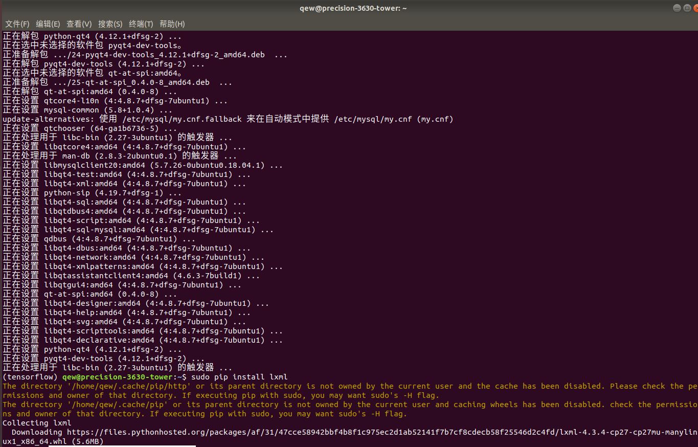Click the qew@precision-3630-tower title bar text

353,8
